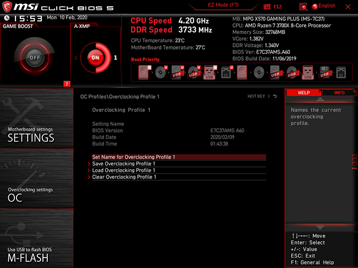Select the legacy optical drive boot device
Image resolution: width=358 pixels, height=268 pixels.
259,72
